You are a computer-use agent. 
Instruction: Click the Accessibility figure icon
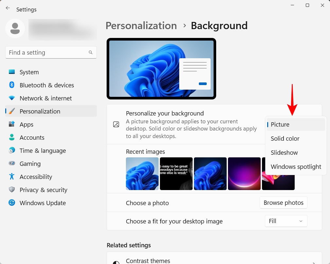(12, 176)
